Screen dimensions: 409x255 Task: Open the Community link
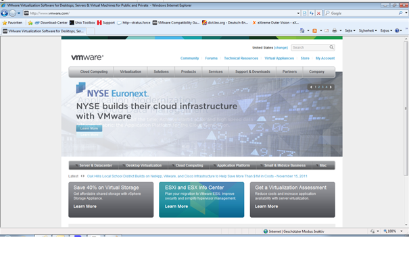(190, 58)
